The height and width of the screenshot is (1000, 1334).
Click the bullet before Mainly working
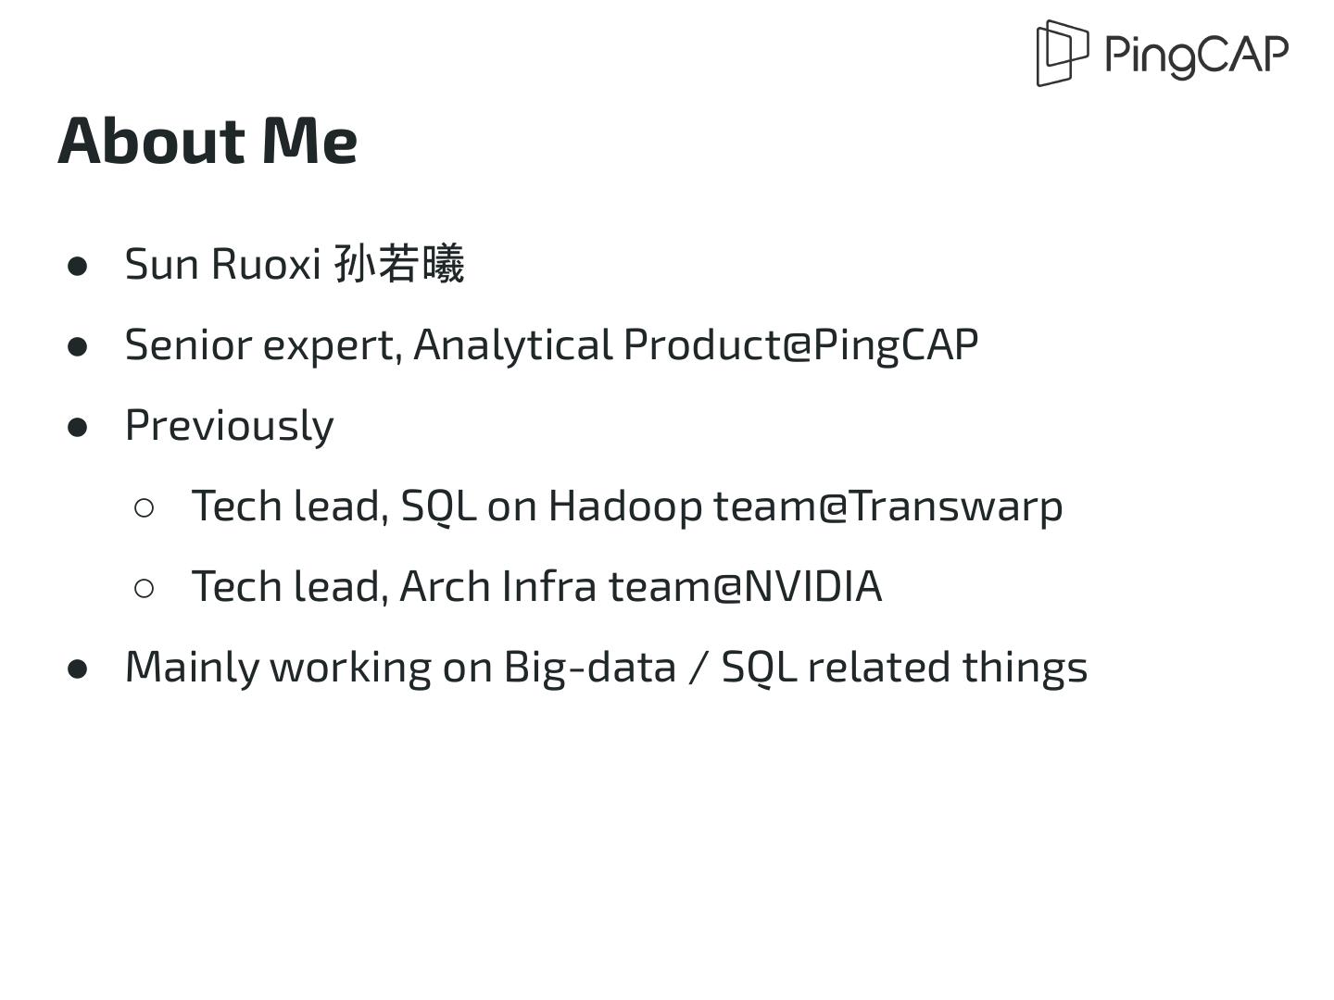click(x=78, y=669)
